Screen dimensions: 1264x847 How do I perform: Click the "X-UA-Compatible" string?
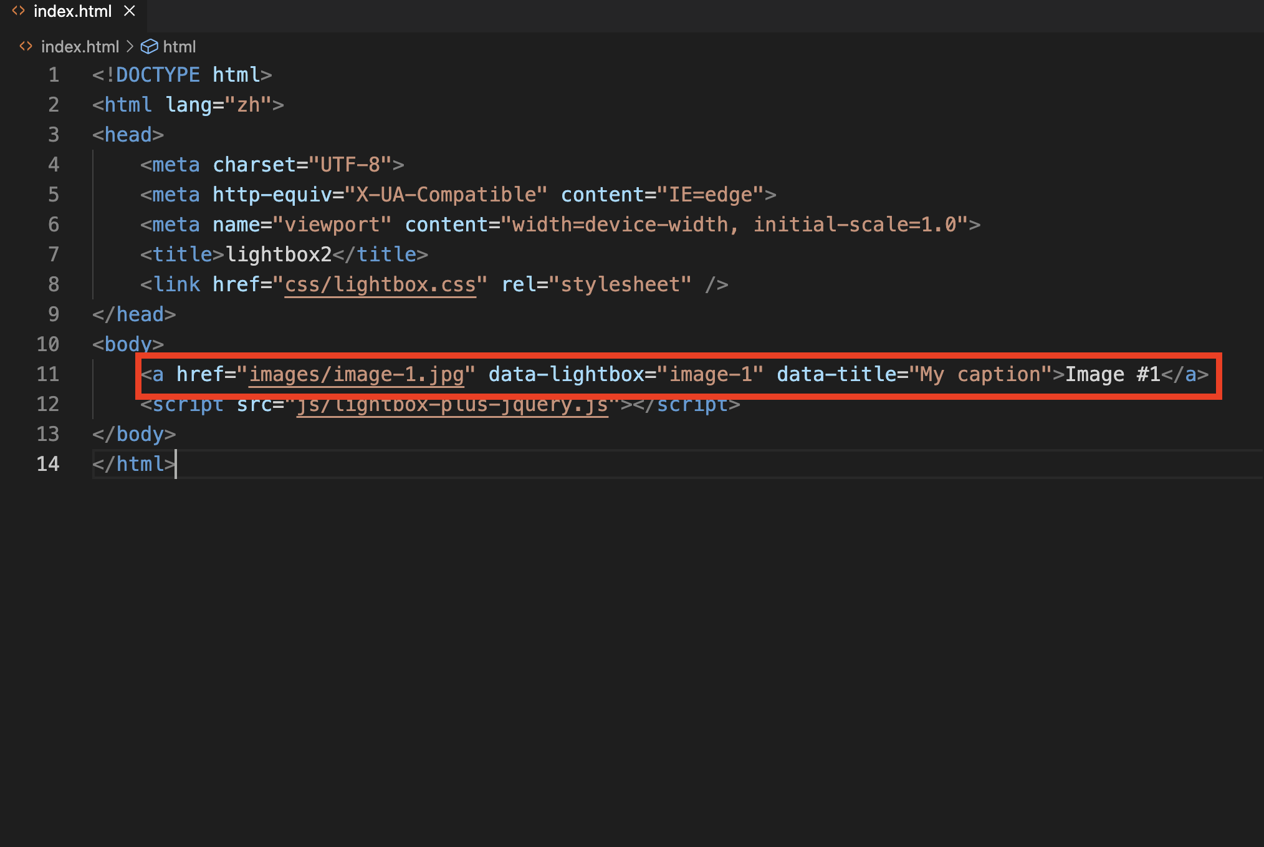coord(446,195)
